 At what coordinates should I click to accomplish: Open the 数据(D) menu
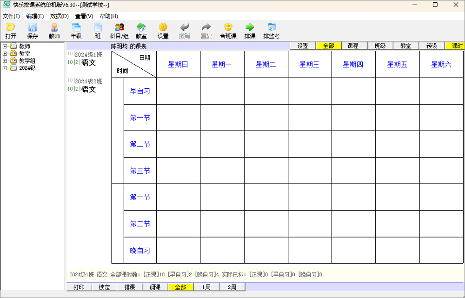click(x=59, y=16)
